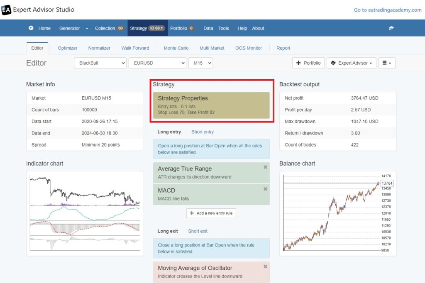Open the Generator menu item
This screenshot has width=425, height=283.
pos(70,28)
